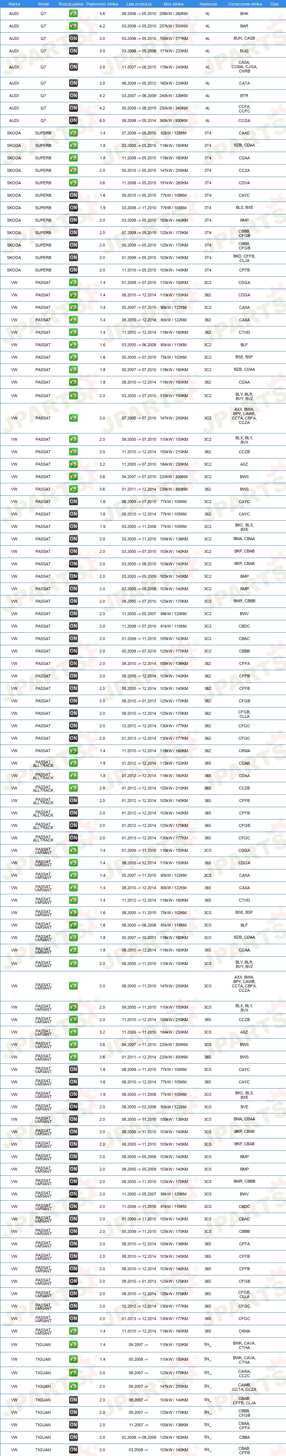Click the diesel ON icon in Audi Q7 6.0 CCGA row

(x=74, y=121)
